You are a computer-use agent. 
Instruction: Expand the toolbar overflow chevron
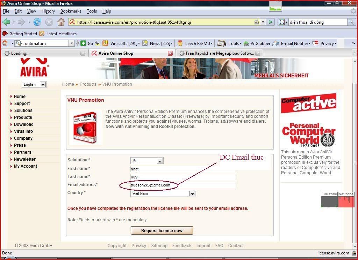tap(353, 43)
